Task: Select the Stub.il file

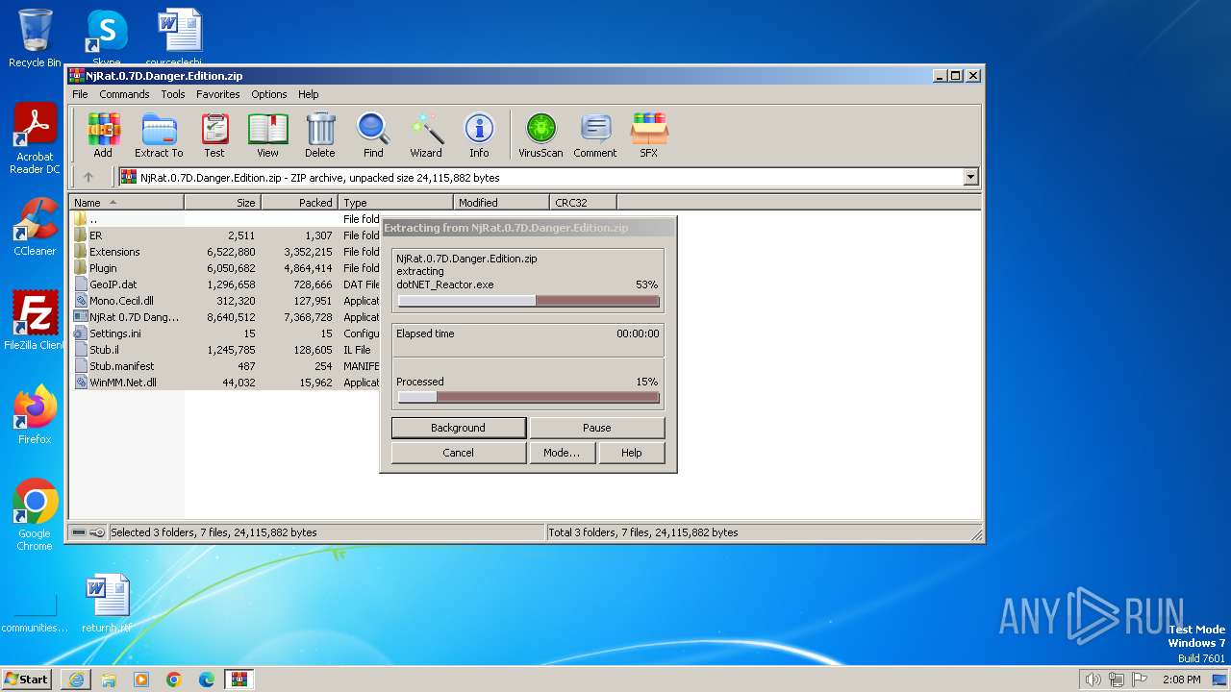Action: [x=225, y=350]
